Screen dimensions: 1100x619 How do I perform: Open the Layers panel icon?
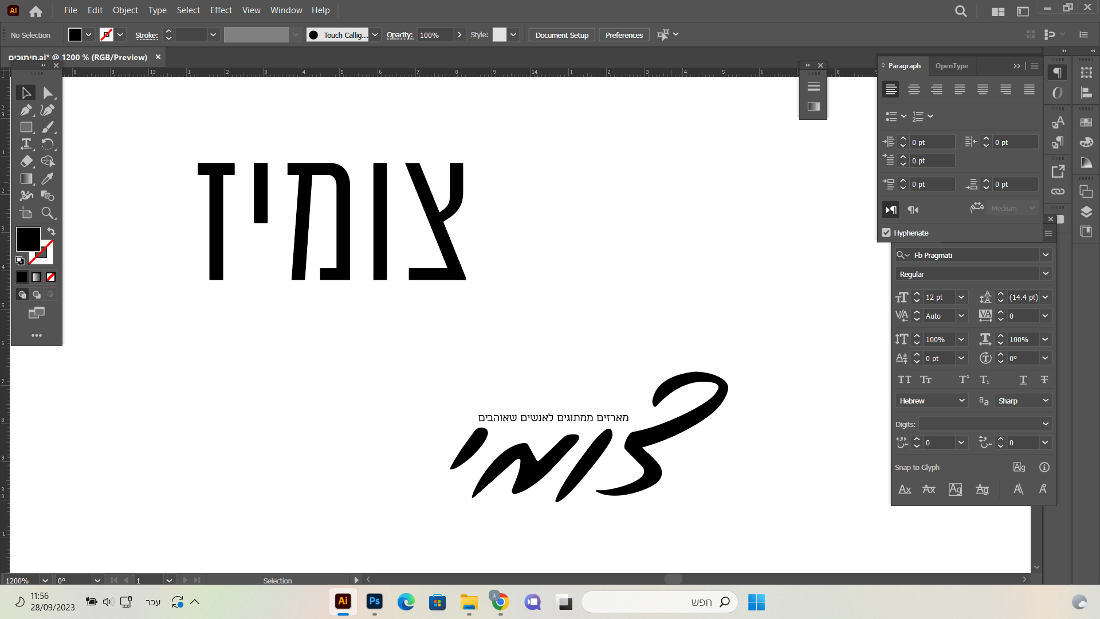pyautogui.click(x=1086, y=211)
